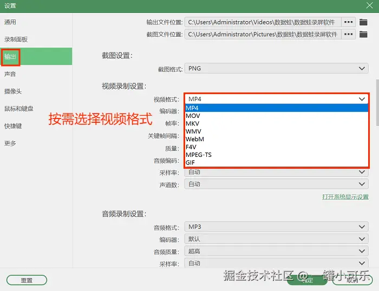
Task: Close the settings dialog with X
Action: (369, 5)
